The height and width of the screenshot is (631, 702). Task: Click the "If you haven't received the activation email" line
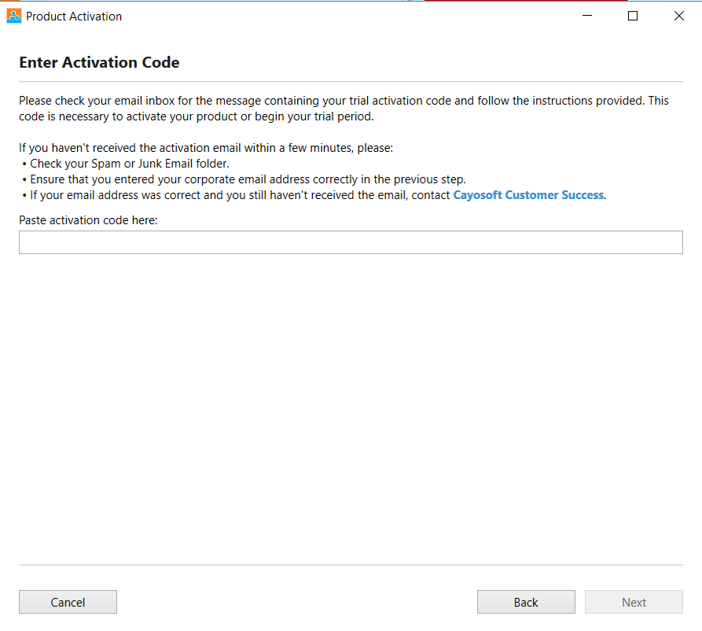coord(206,148)
